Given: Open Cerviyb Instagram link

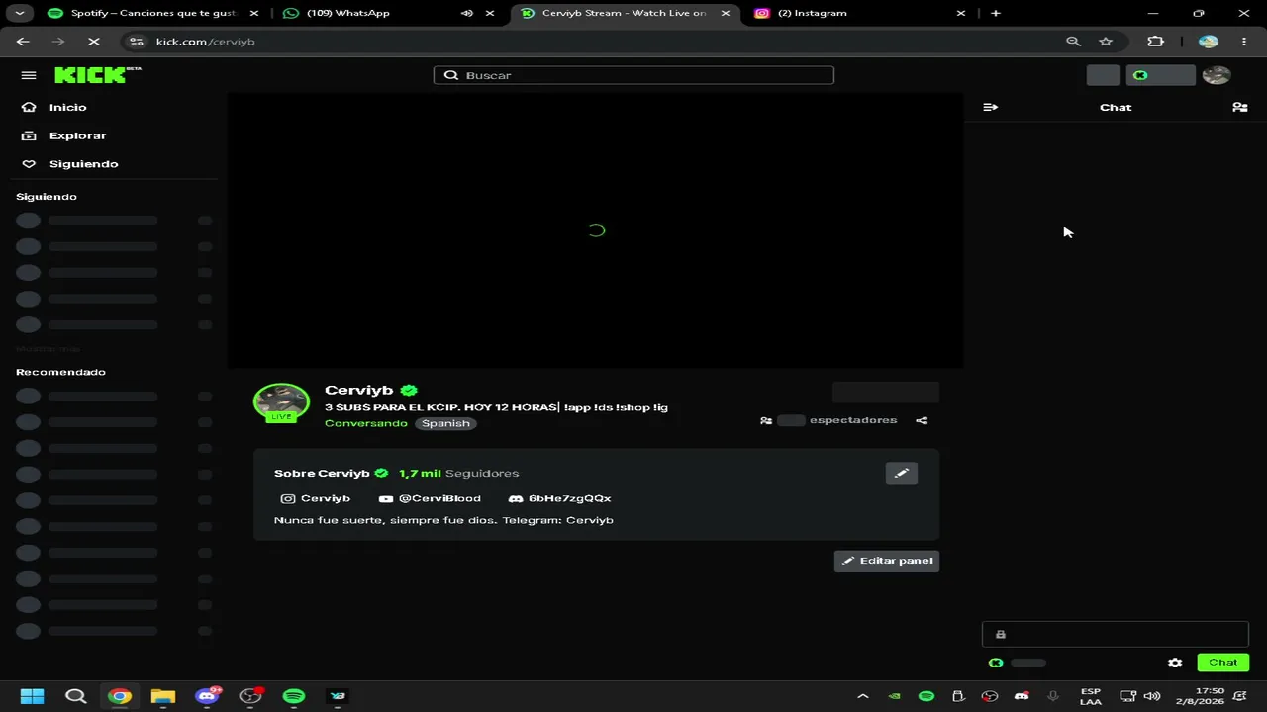Looking at the screenshot, I should 316,498.
